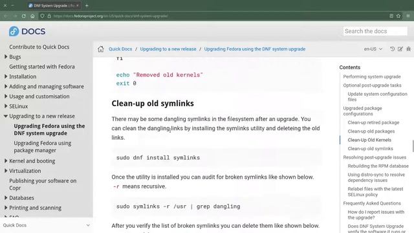Click Quick Docs breadcrumb link
Image resolution: width=414 pixels, height=233 pixels.
pos(120,49)
